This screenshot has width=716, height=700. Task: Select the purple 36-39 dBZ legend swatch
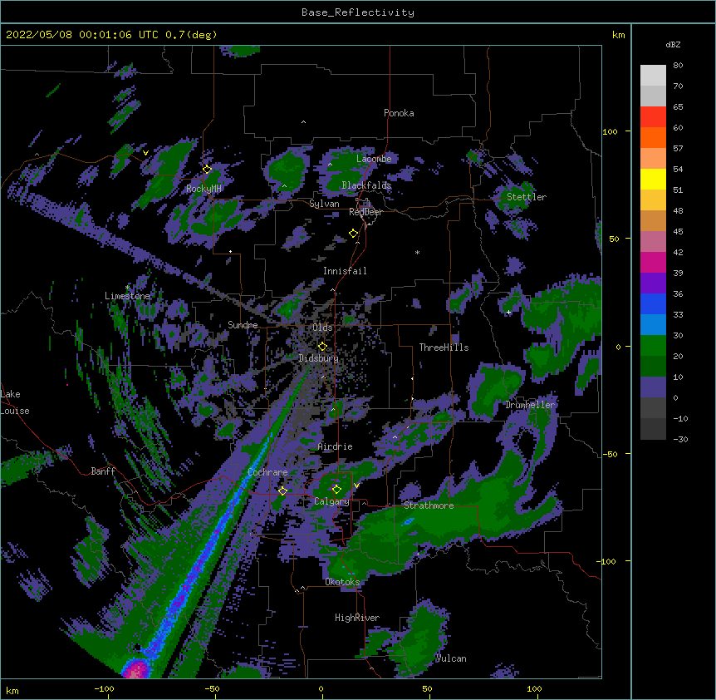tap(653, 283)
